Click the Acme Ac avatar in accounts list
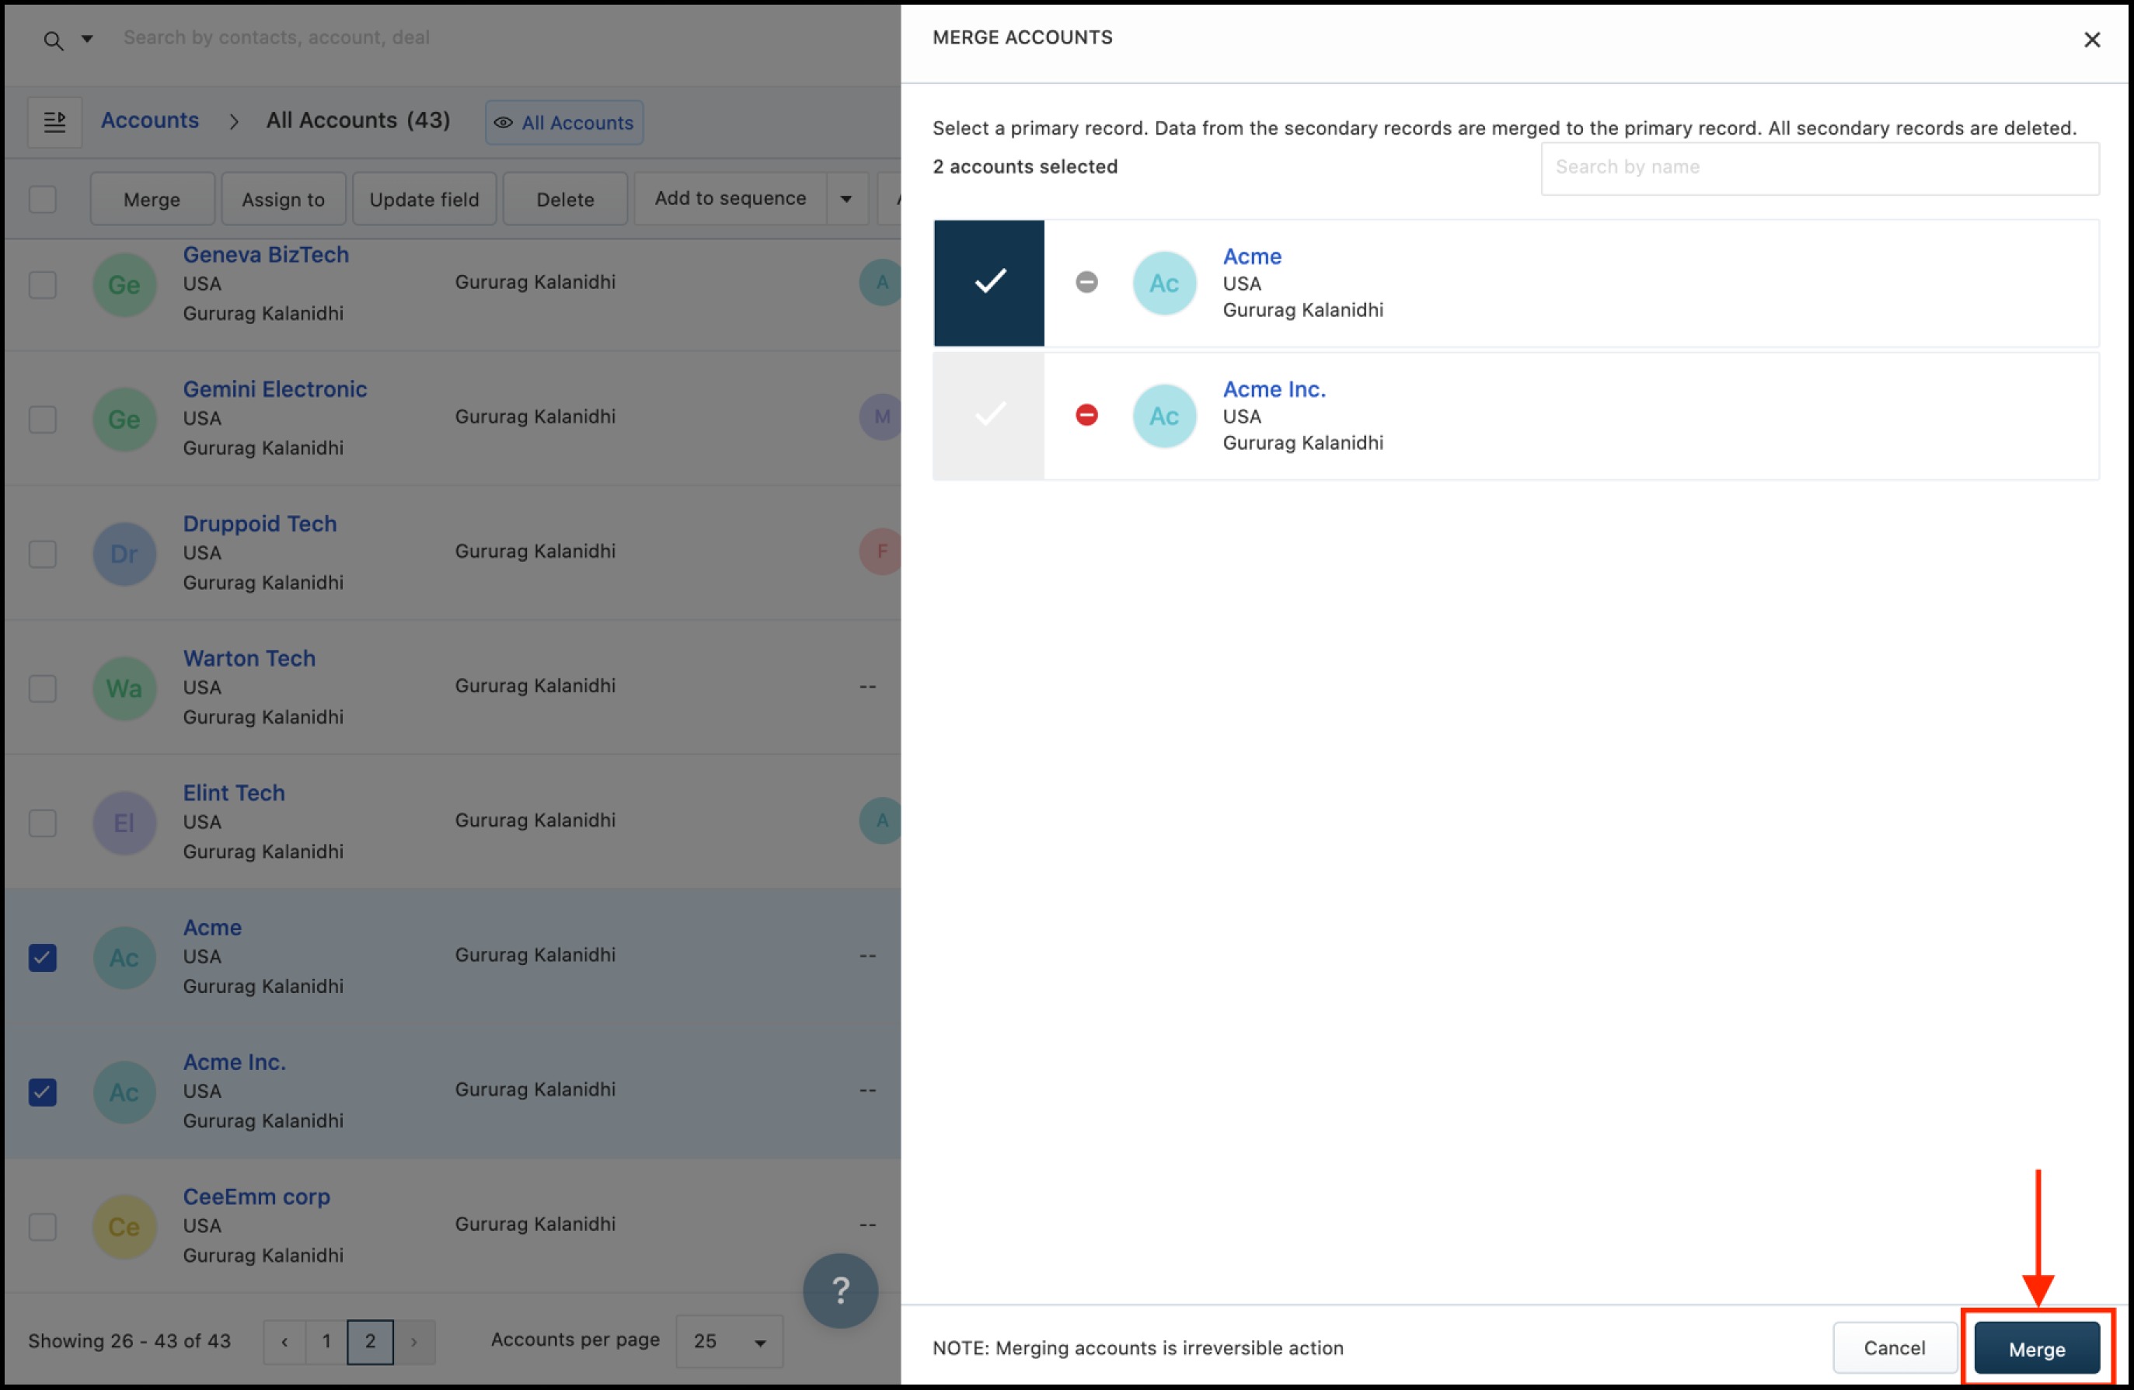 tap(124, 957)
